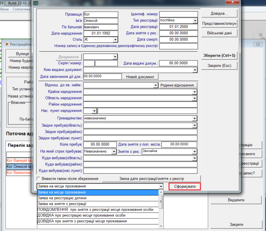Open Військові дані

point(219,33)
